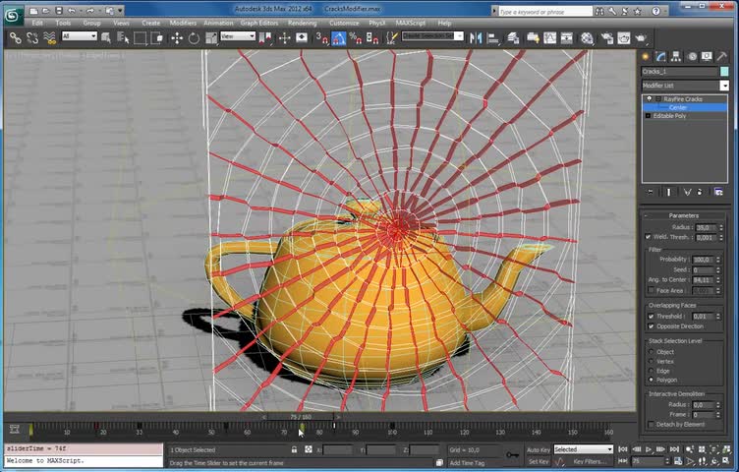Image resolution: width=739 pixels, height=472 pixels.
Task: Enable the Detach by Element checkbox
Action: [x=651, y=425]
